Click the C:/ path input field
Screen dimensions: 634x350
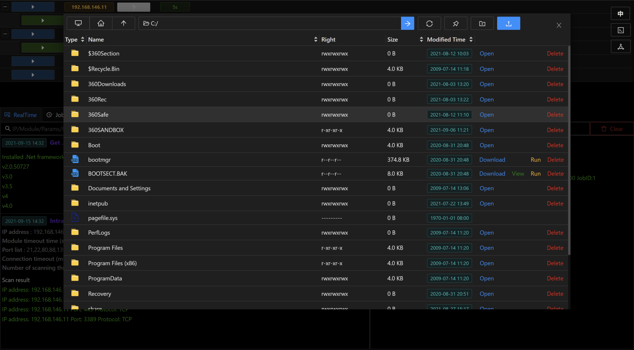pos(270,23)
